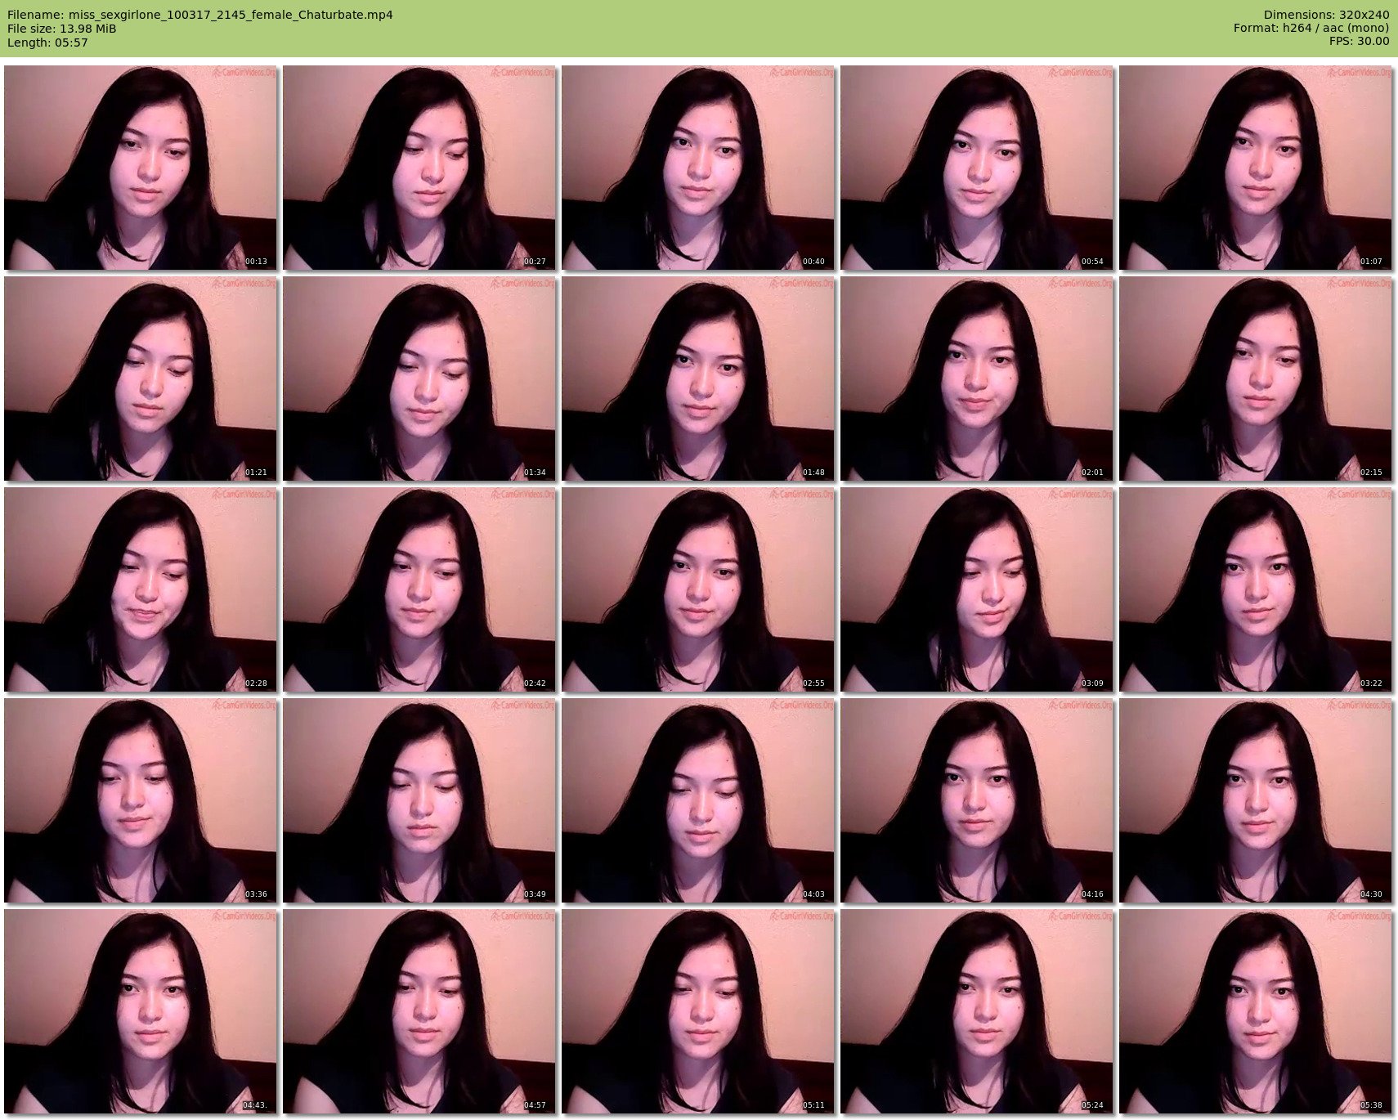Choose the 05:11 frame

click(x=698, y=1011)
